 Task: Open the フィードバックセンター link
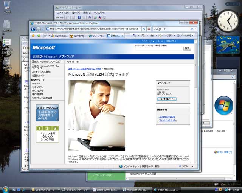[x=168, y=120]
